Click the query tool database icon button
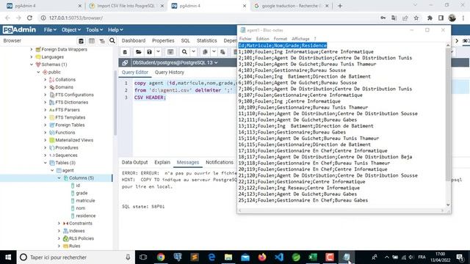 [125, 52]
